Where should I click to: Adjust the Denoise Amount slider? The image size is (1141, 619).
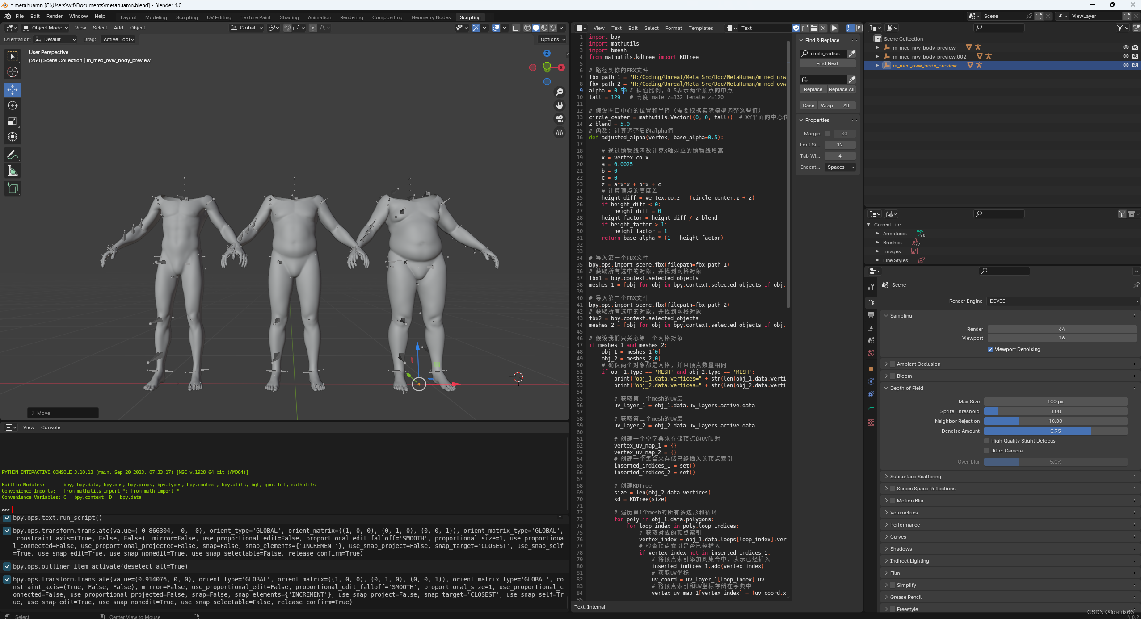pyautogui.click(x=1055, y=431)
